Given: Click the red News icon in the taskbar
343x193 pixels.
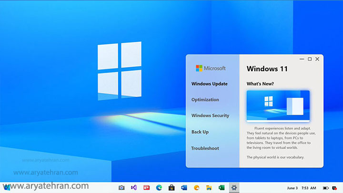Looking at the screenshot, I should tap(146, 188).
